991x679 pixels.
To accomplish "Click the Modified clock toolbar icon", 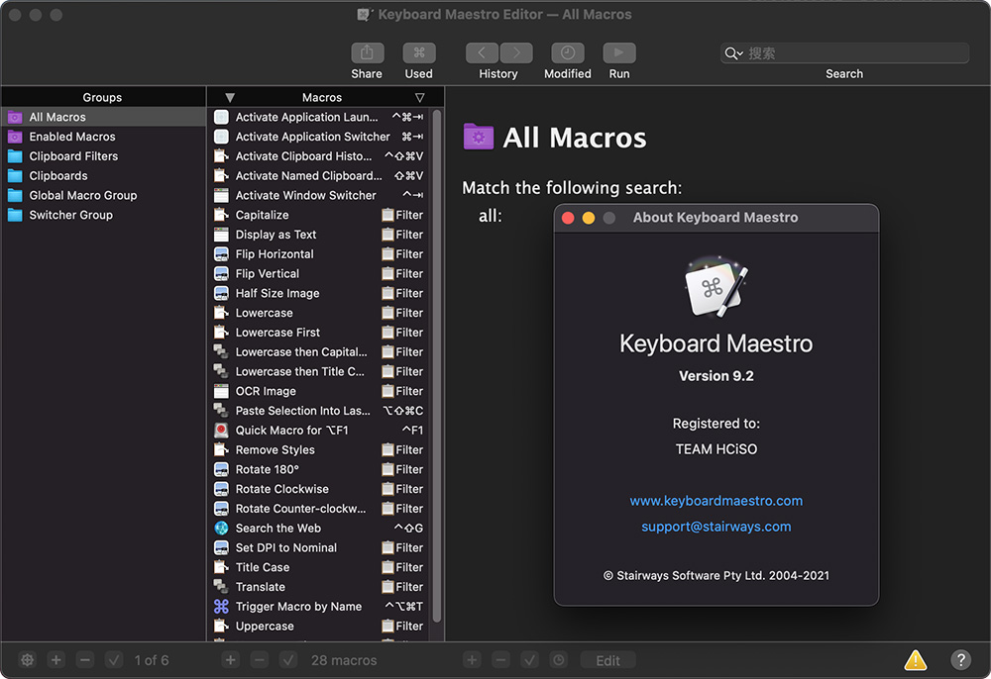I will 568,53.
